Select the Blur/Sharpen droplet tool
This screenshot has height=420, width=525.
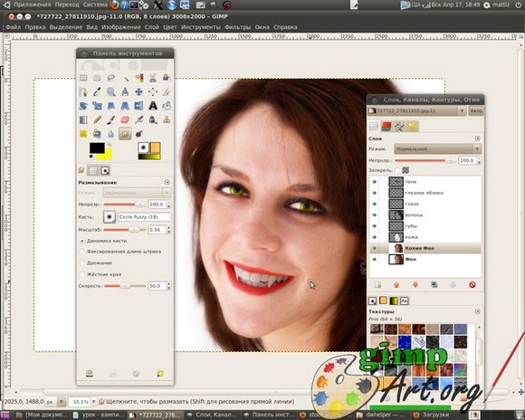click(x=111, y=134)
